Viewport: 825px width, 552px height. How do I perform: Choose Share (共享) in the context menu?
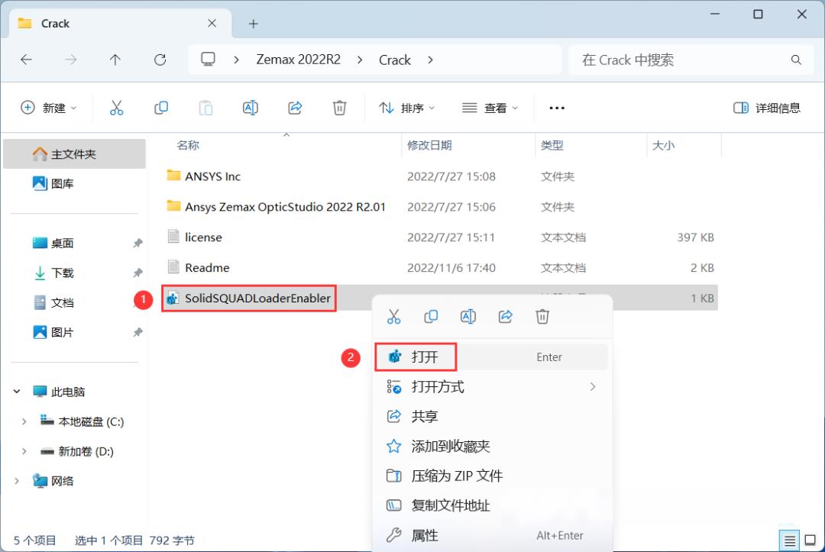pos(491,416)
